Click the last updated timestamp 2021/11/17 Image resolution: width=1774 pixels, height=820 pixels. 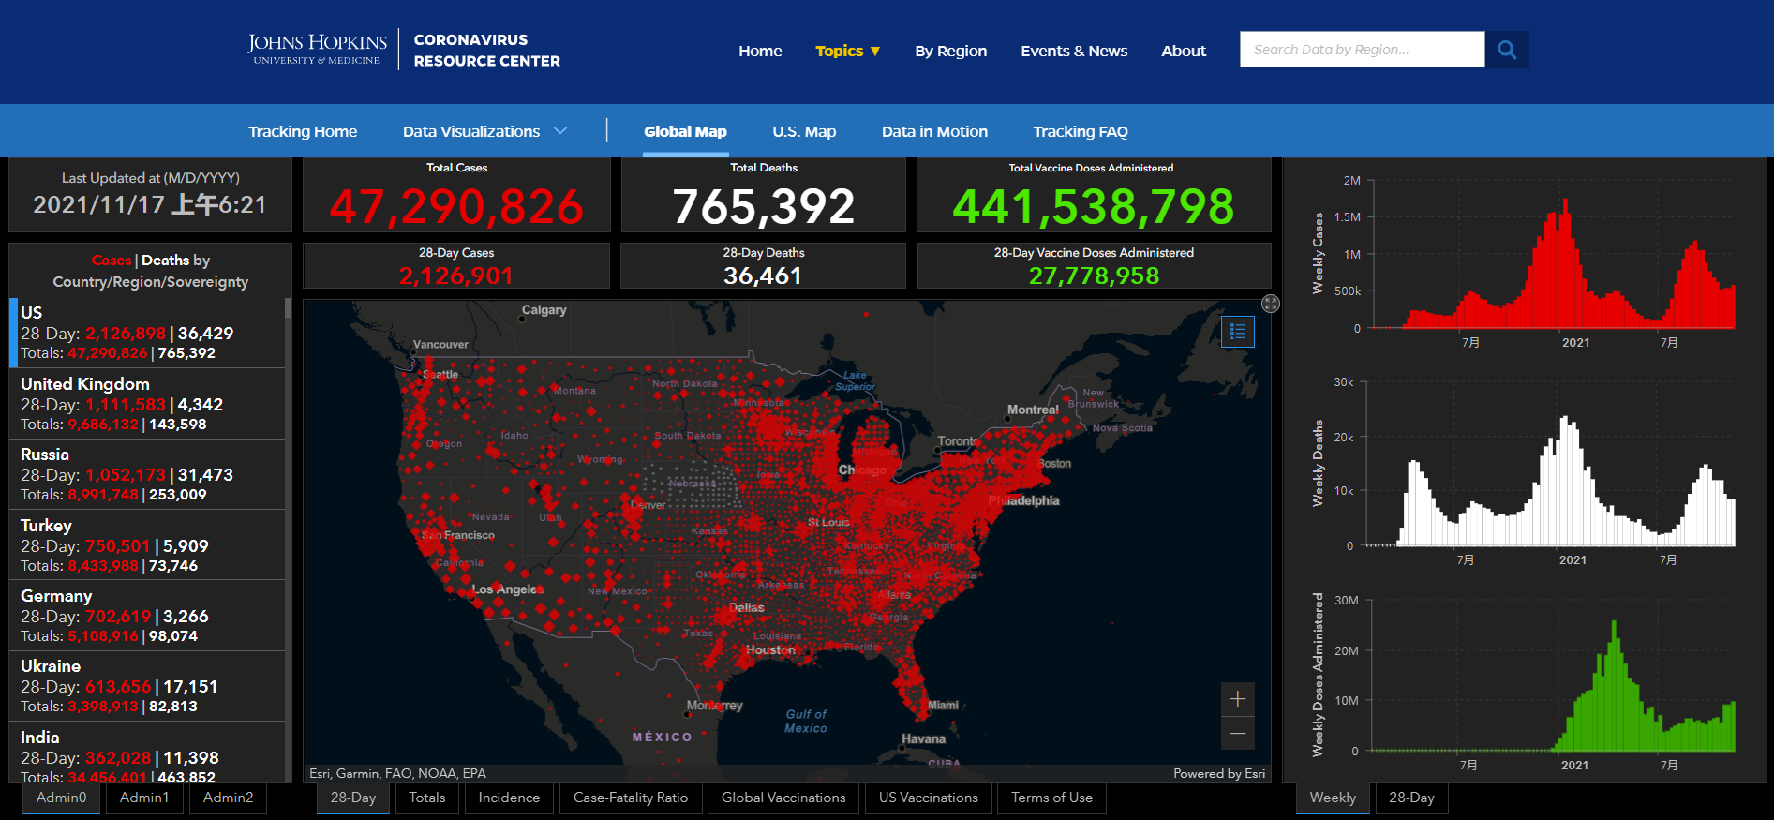[150, 204]
